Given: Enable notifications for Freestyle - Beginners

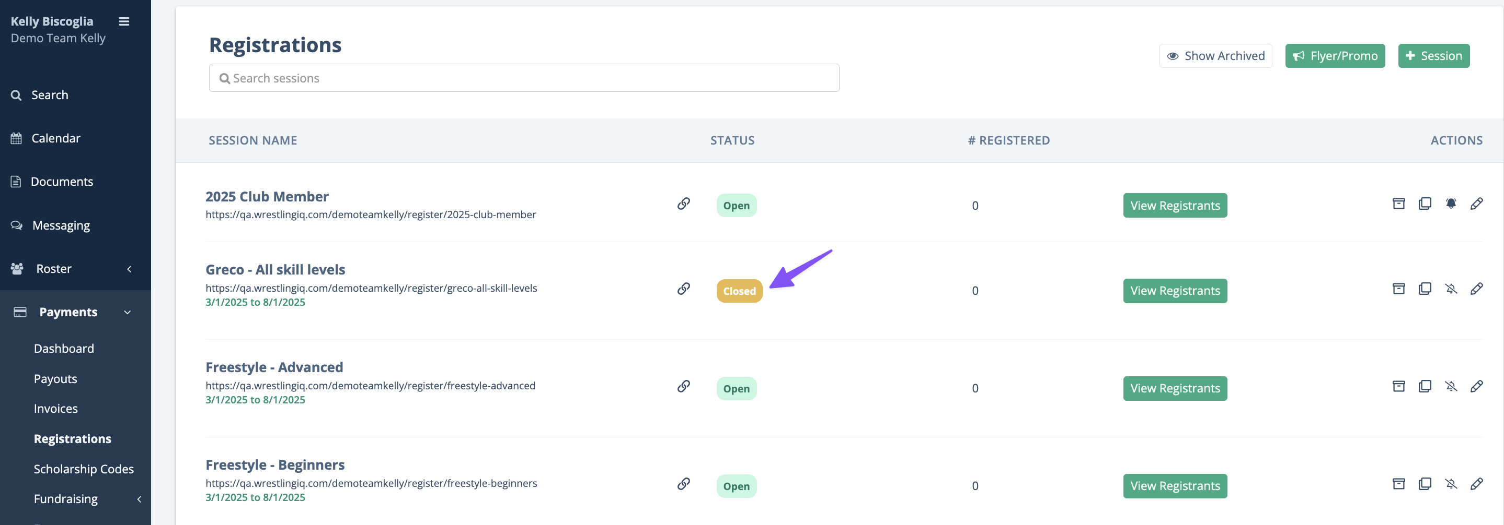Looking at the screenshot, I should 1451,484.
